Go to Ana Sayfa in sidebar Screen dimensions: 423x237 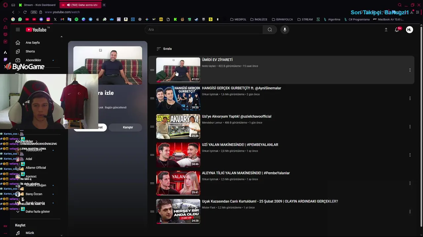[32, 42]
